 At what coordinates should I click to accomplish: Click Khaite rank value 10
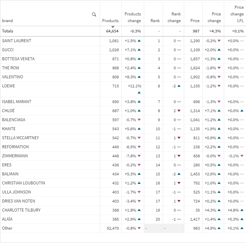click(158, 129)
